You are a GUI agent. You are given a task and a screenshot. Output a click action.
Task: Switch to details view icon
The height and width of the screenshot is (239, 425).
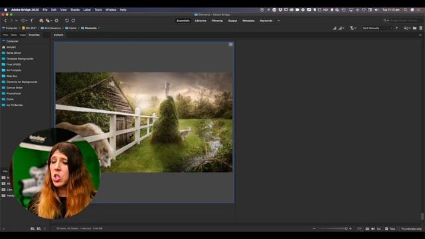[x=373, y=228]
